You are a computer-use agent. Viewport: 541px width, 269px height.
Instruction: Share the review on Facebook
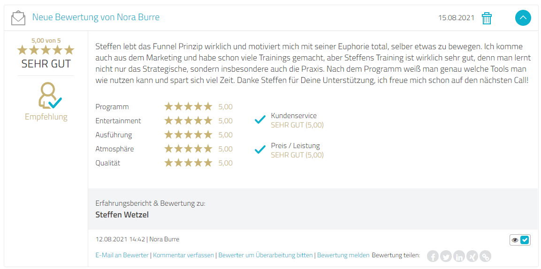(x=433, y=256)
